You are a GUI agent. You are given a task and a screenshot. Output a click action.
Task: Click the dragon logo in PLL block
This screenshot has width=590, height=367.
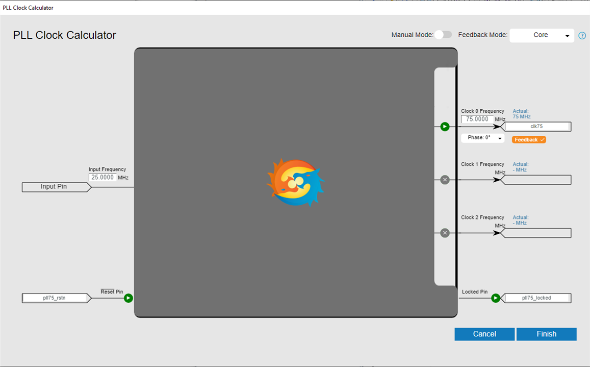coord(296,182)
